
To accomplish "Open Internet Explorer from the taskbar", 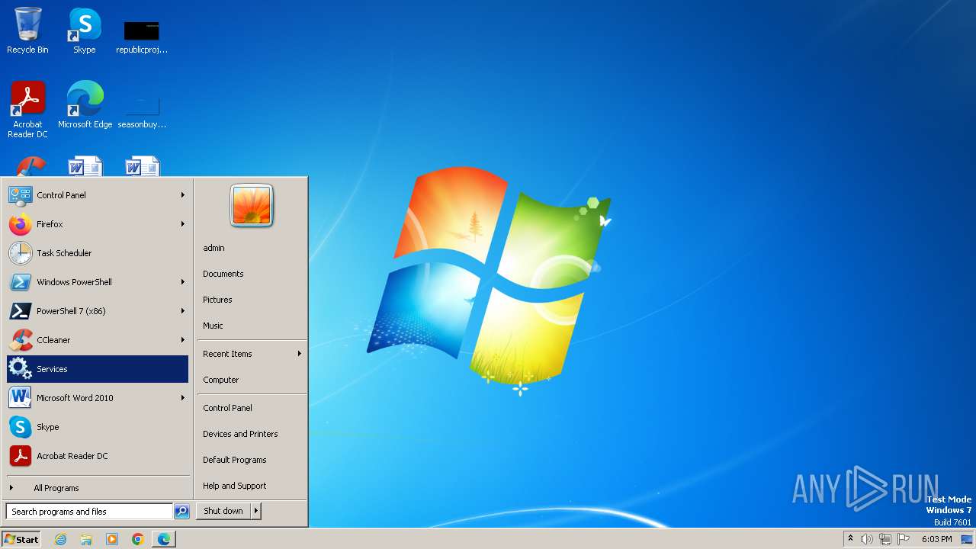I will [60, 539].
